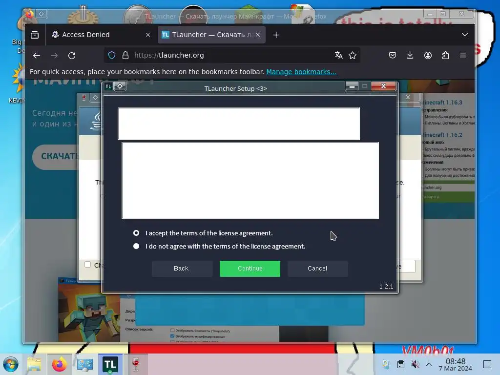Click the Firefox View icon
The height and width of the screenshot is (375, 500).
[35, 35]
